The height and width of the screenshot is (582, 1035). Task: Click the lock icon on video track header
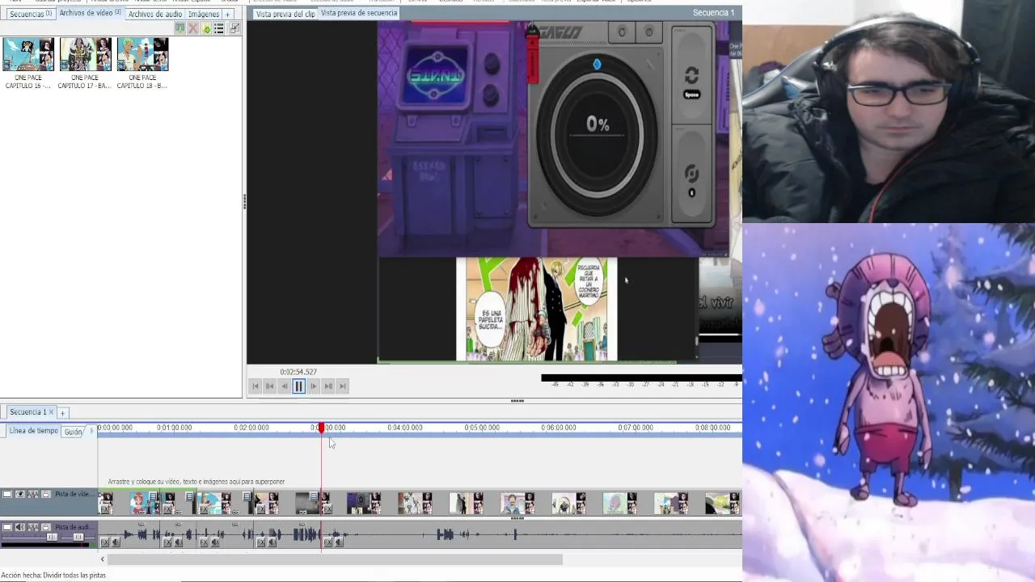click(46, 494)
